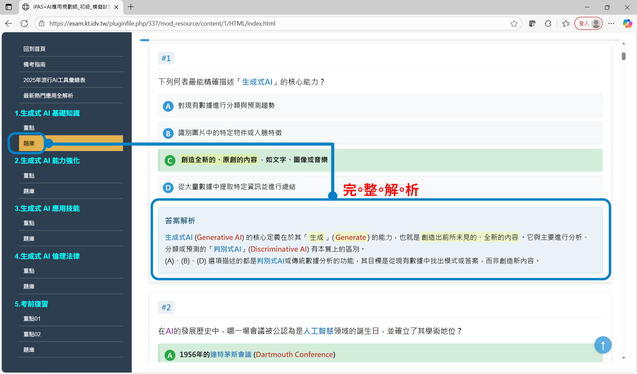Open 備考指南 from the sidebar
Viewport: 637px width, 374px height.
point(71,64)
